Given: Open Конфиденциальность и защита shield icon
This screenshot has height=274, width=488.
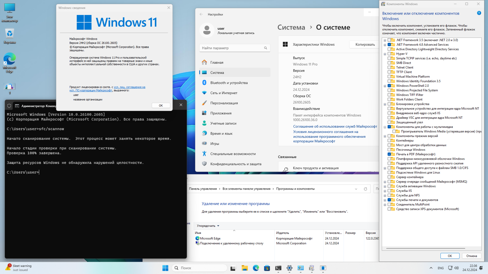Looking at the screenshot, I should [204, 164].
